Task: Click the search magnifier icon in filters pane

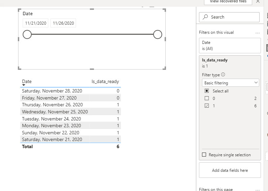Action: click(205, 17)
